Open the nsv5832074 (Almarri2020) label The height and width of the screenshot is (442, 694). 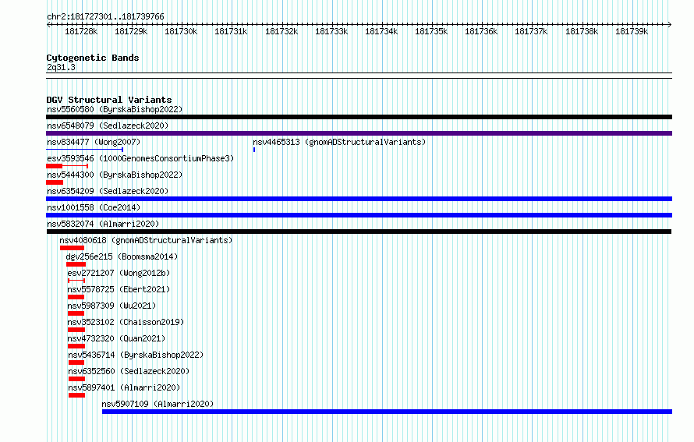pos(103,224)
